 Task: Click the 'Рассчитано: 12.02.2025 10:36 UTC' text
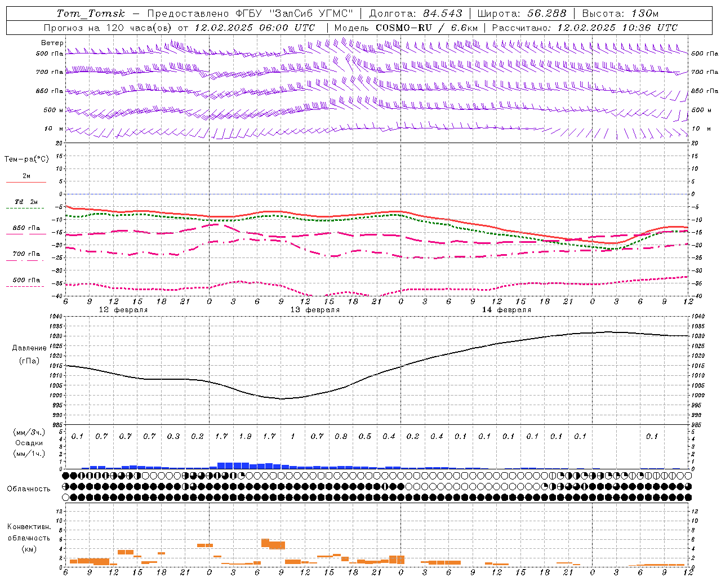point(585,28)
